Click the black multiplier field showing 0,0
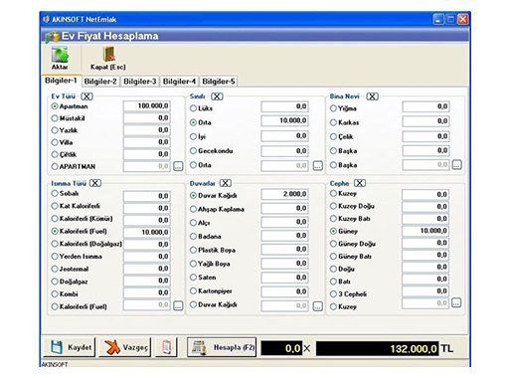The height and width of the screenshot is (378, 507). coord(281,348)
